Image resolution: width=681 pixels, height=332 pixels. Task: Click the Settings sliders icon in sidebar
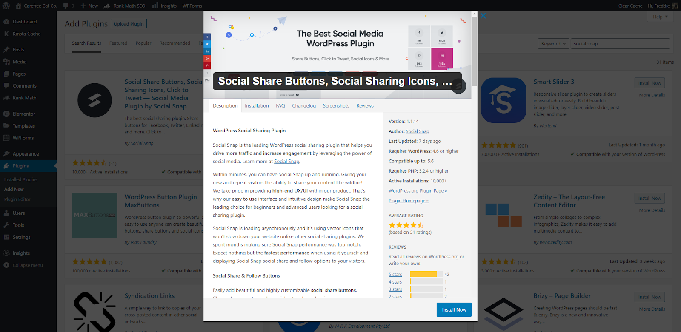(x=6, y=237)
